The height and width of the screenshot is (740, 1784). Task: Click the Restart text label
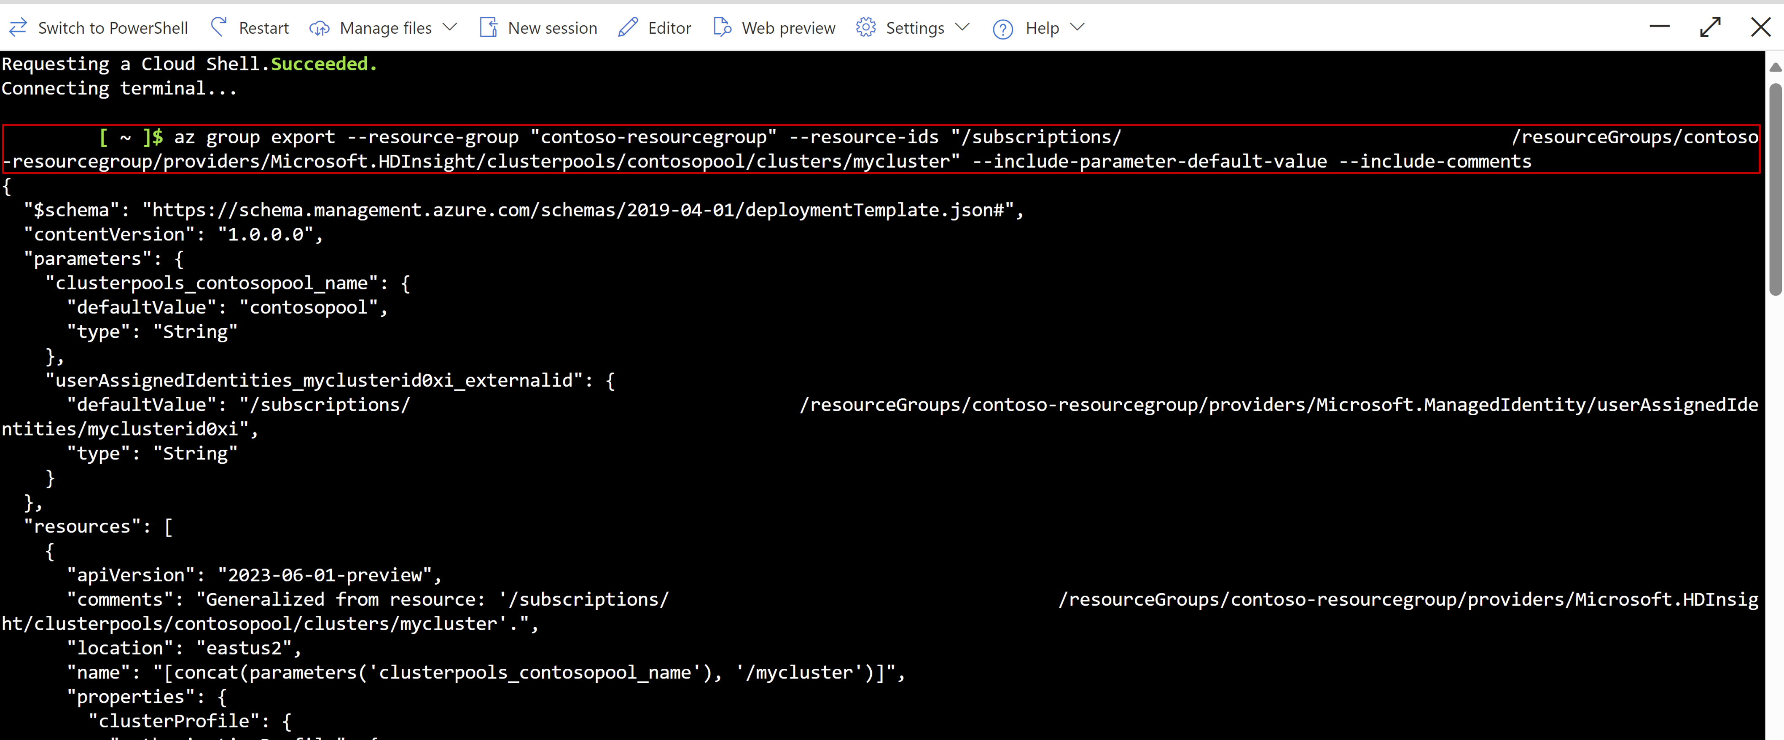click(263, 28)
